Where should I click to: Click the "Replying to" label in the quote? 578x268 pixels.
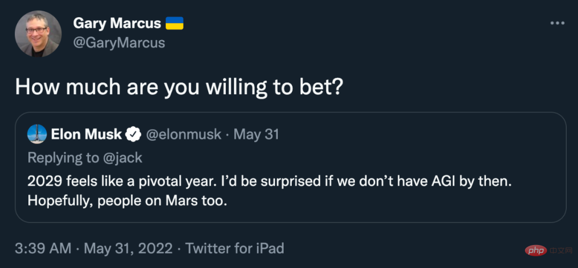(x=63, y=157)
